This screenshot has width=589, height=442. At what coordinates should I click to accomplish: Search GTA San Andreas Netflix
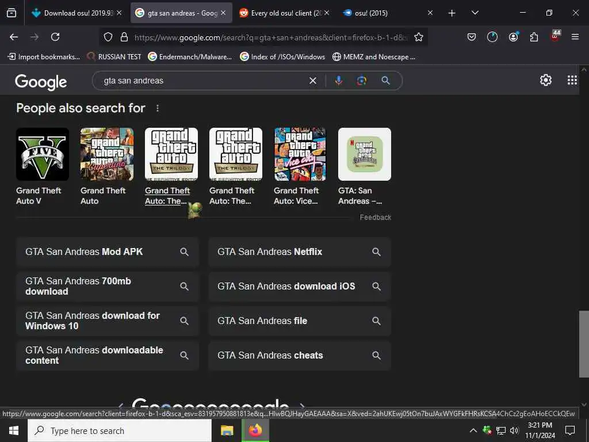[300, 252]
